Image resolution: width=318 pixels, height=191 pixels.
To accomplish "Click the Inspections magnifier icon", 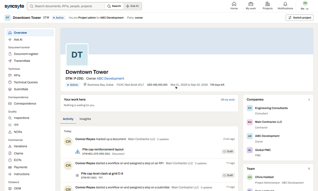I will point(10,118).
